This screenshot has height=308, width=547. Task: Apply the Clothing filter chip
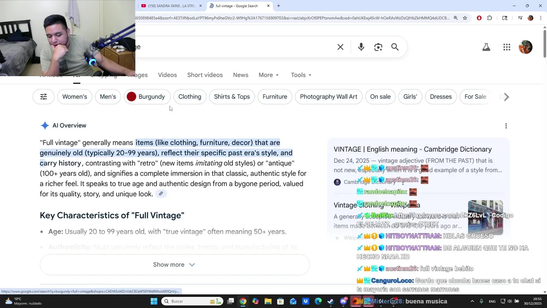(190, 97)
